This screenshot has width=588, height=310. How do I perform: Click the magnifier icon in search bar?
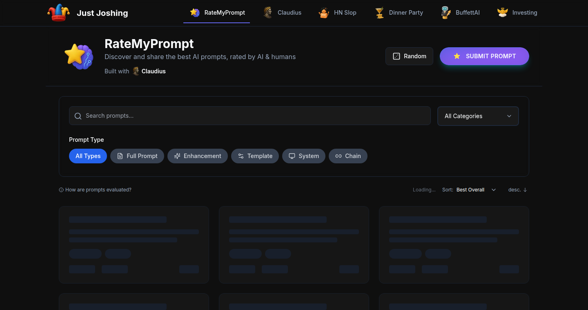(x=78, y=116)
